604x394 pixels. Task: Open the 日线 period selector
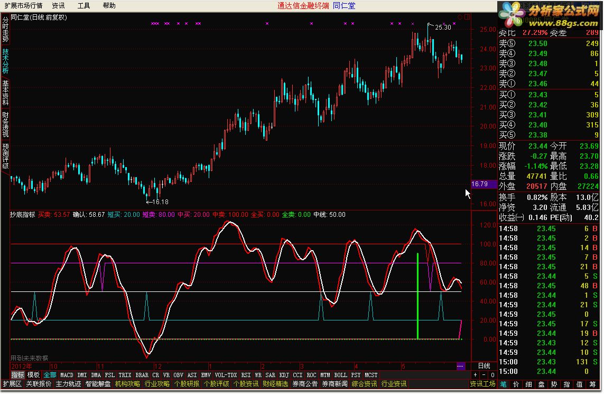(x=484, y=365)
